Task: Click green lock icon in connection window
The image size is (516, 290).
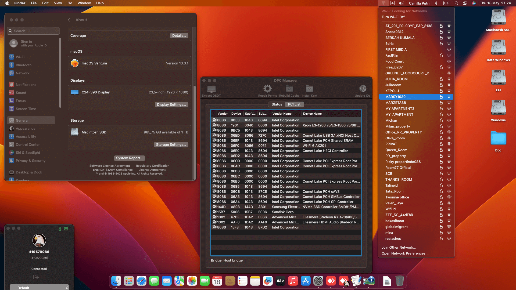Action: (60, 229)
